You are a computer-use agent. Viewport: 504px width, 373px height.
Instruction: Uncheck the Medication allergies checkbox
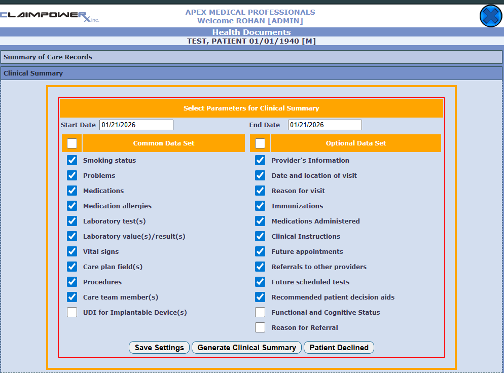[72, 206]
